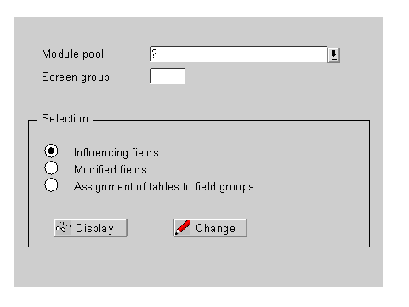Viewport: 409px width, 307px height.
Task: Click the 'Module pool' field label
Action: 73,54
